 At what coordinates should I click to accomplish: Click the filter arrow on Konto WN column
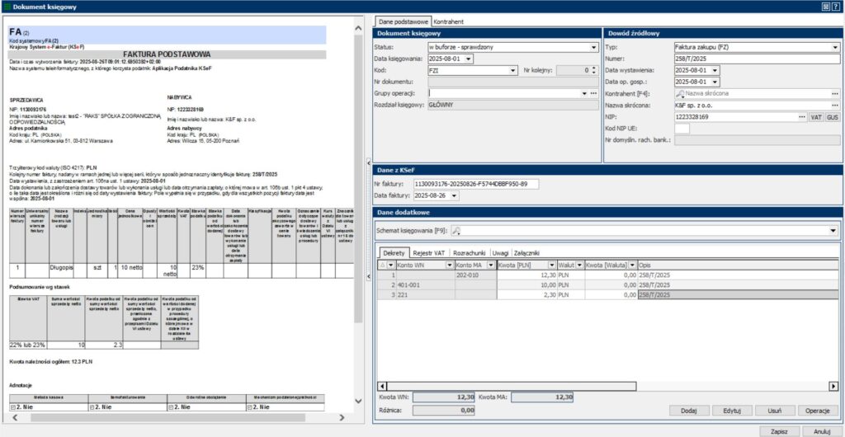click(x=449, y=265)
